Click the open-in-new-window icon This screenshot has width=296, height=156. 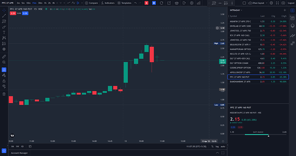[x=169, y=3]
